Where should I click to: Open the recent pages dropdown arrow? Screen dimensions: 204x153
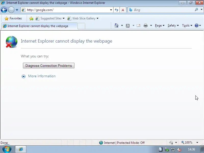pos(17,10)
